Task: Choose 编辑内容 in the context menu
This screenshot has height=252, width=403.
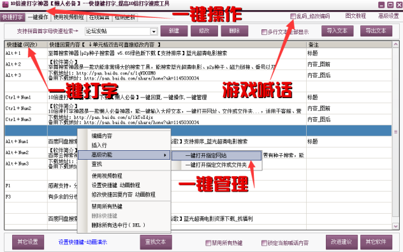Action: pyautogui.click(x=102, y=136)
